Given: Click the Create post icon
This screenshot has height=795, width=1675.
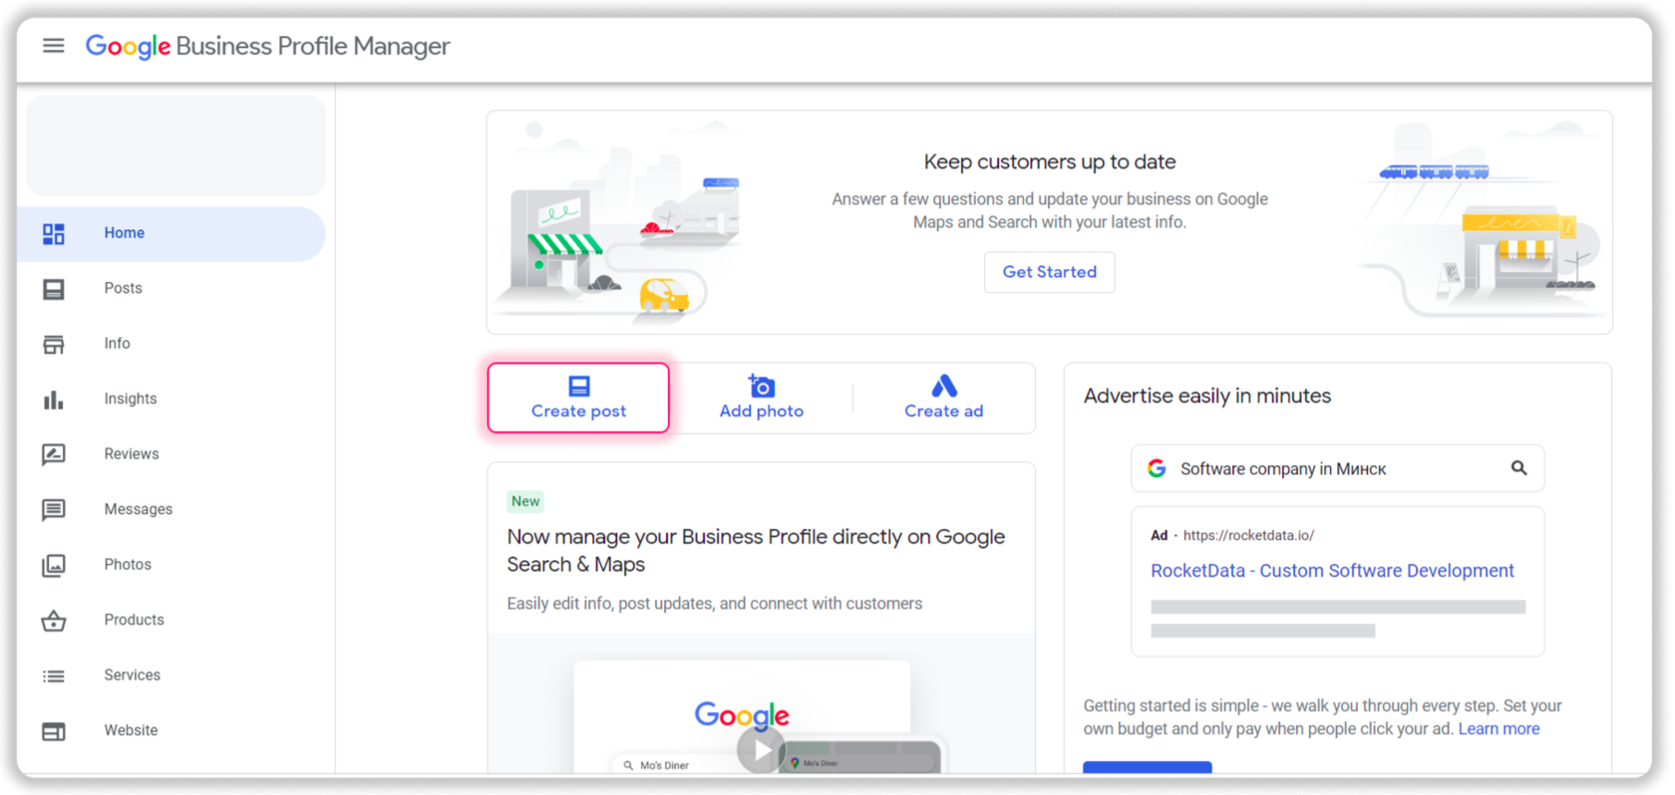Looking at the screenshot, I should point(579,386).
